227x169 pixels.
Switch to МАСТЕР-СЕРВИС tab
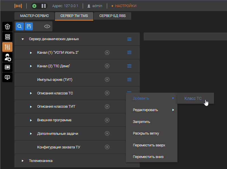point(35,16)
